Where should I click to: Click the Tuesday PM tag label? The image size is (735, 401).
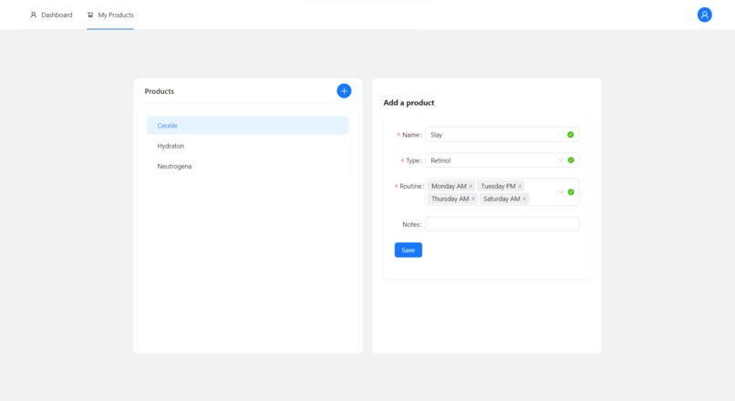tap(498, 187)
